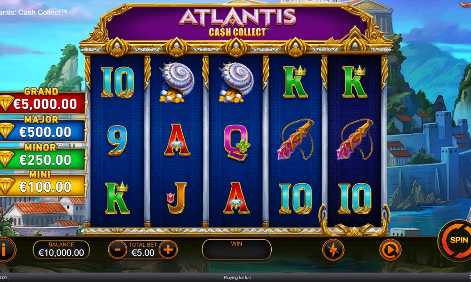The height and width of the screenshot is (282, 471).
Task: Click the empty WIN display field
Action: [x=237, y=249]
